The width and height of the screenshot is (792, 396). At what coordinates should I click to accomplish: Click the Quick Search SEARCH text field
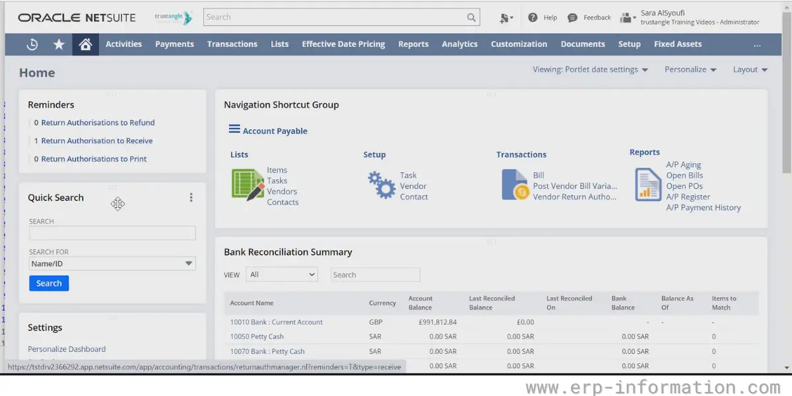tap(112, 233)
